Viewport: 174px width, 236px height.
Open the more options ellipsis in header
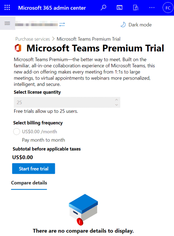[152, 8]
